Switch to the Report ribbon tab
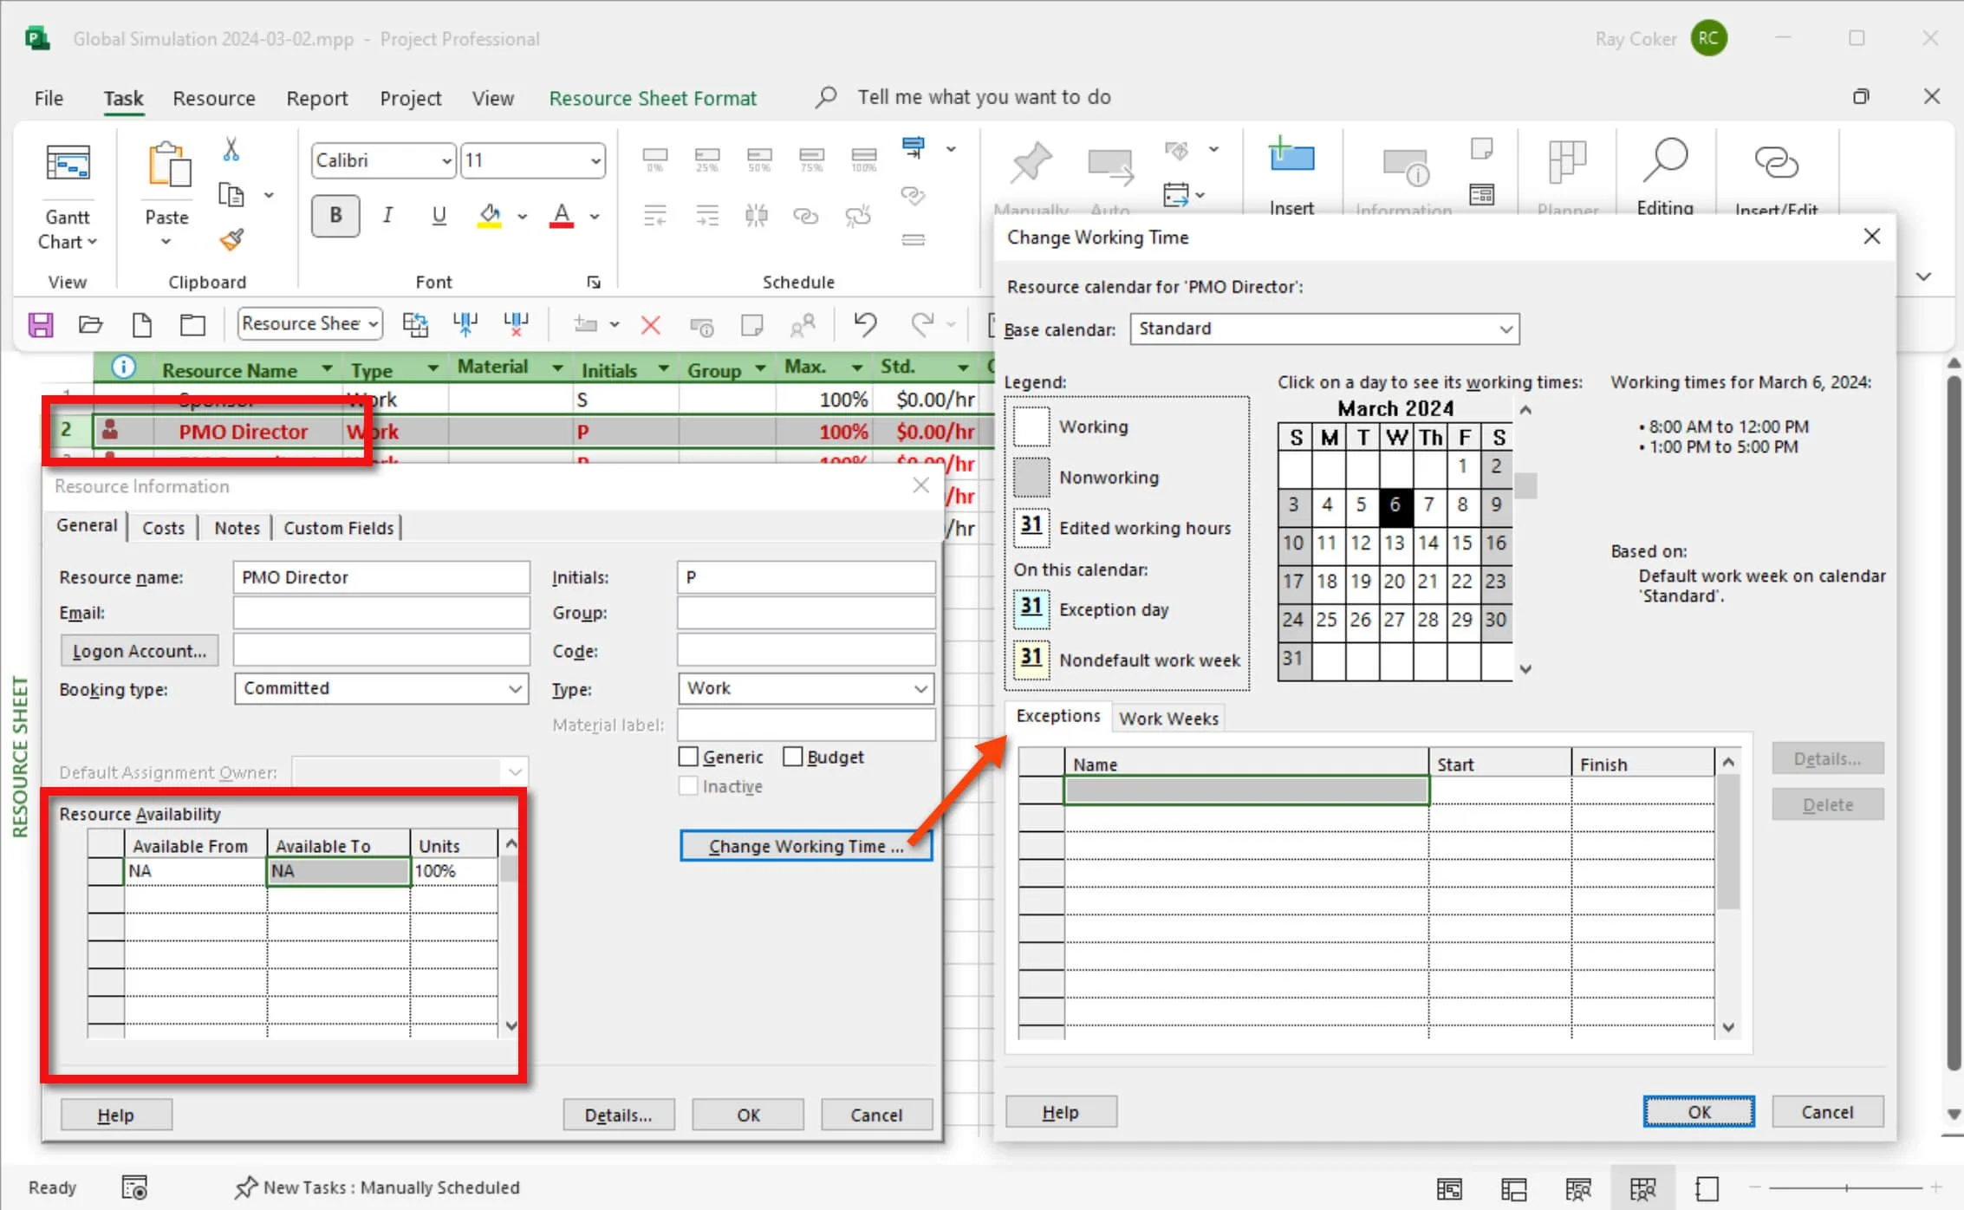The height and width of the screenshot is (1210, 1964). pyautogui.click(x=316, y=98)
